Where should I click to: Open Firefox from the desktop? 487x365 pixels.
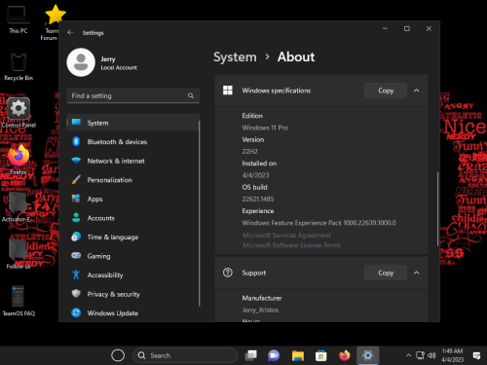(x=19, y=160)
